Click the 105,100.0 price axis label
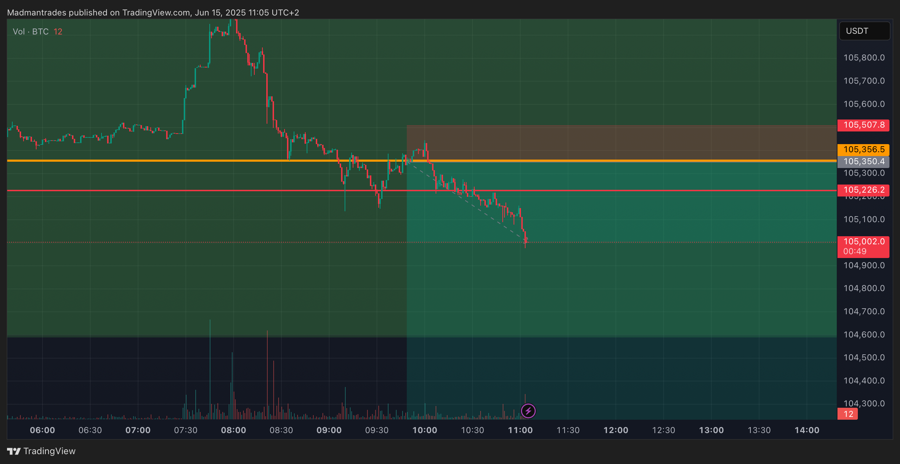The image size is (900, 464). (864, 219)
